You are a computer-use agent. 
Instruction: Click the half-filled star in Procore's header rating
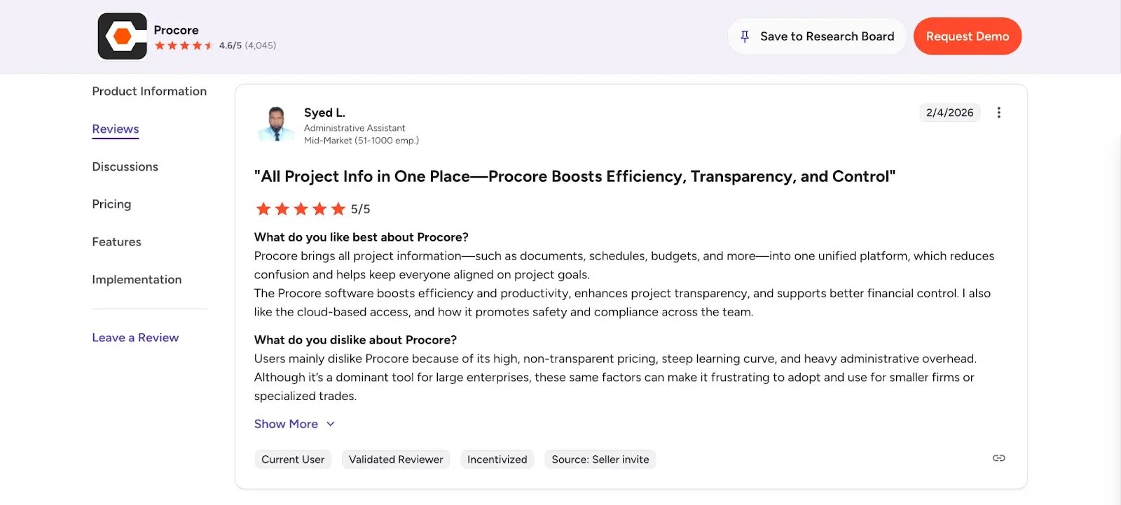207,45
